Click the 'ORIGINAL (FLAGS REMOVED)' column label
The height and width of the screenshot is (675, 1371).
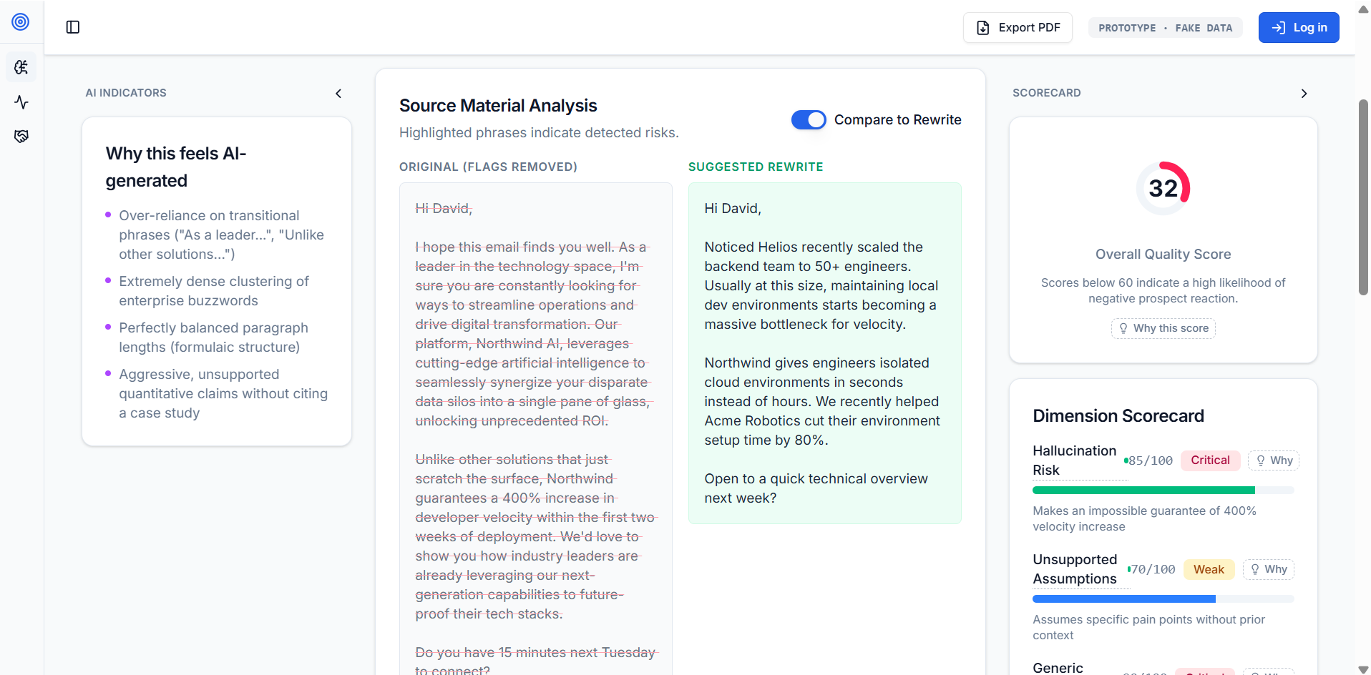tap(488, 167)
